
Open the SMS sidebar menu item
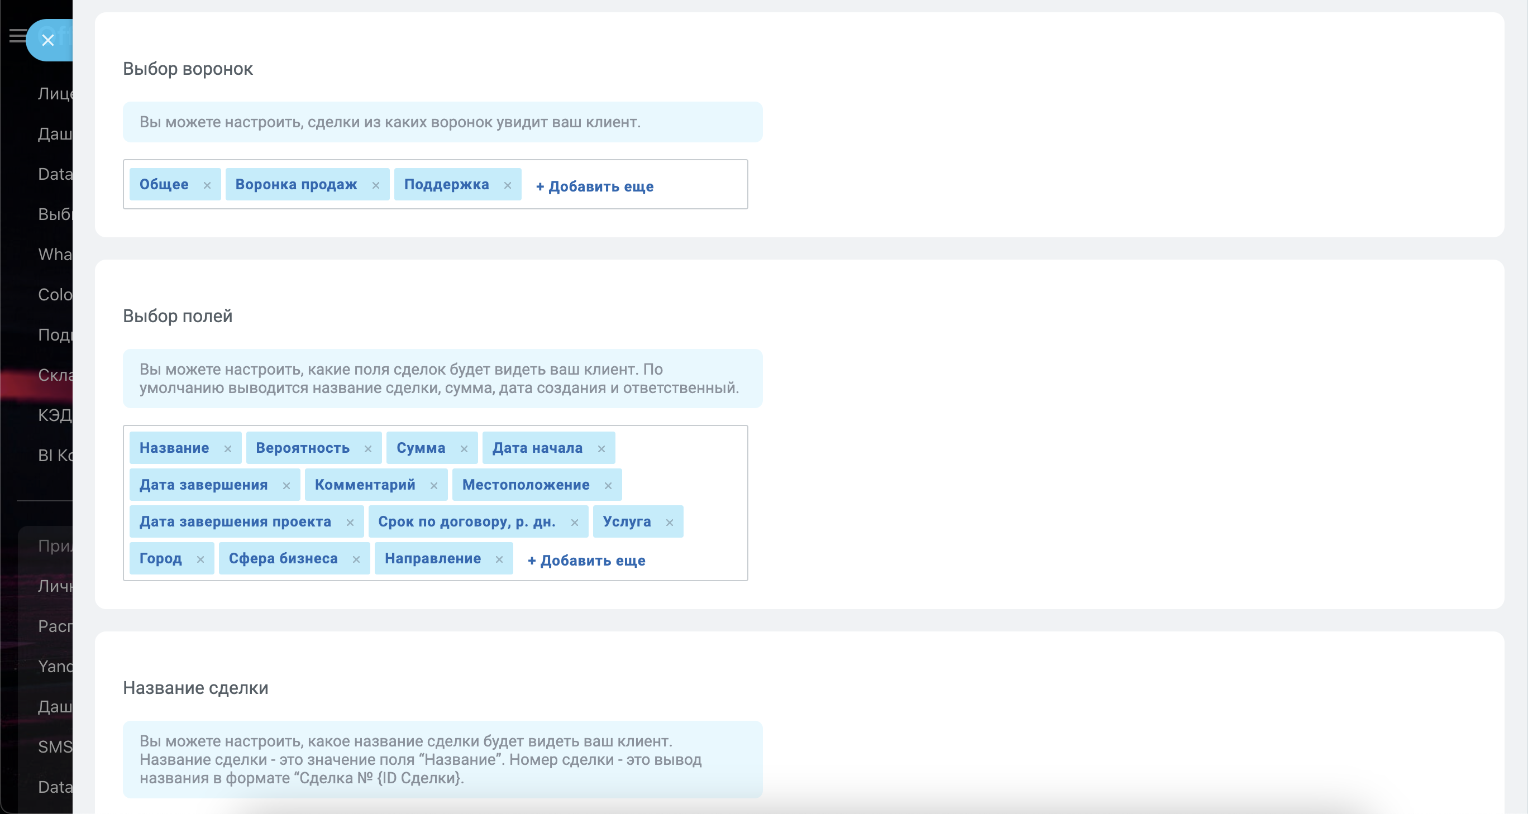(x=55, y=746)
